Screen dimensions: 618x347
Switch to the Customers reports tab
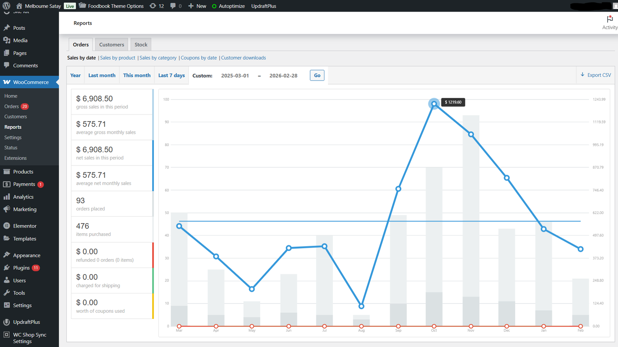[x=112, y=44]
